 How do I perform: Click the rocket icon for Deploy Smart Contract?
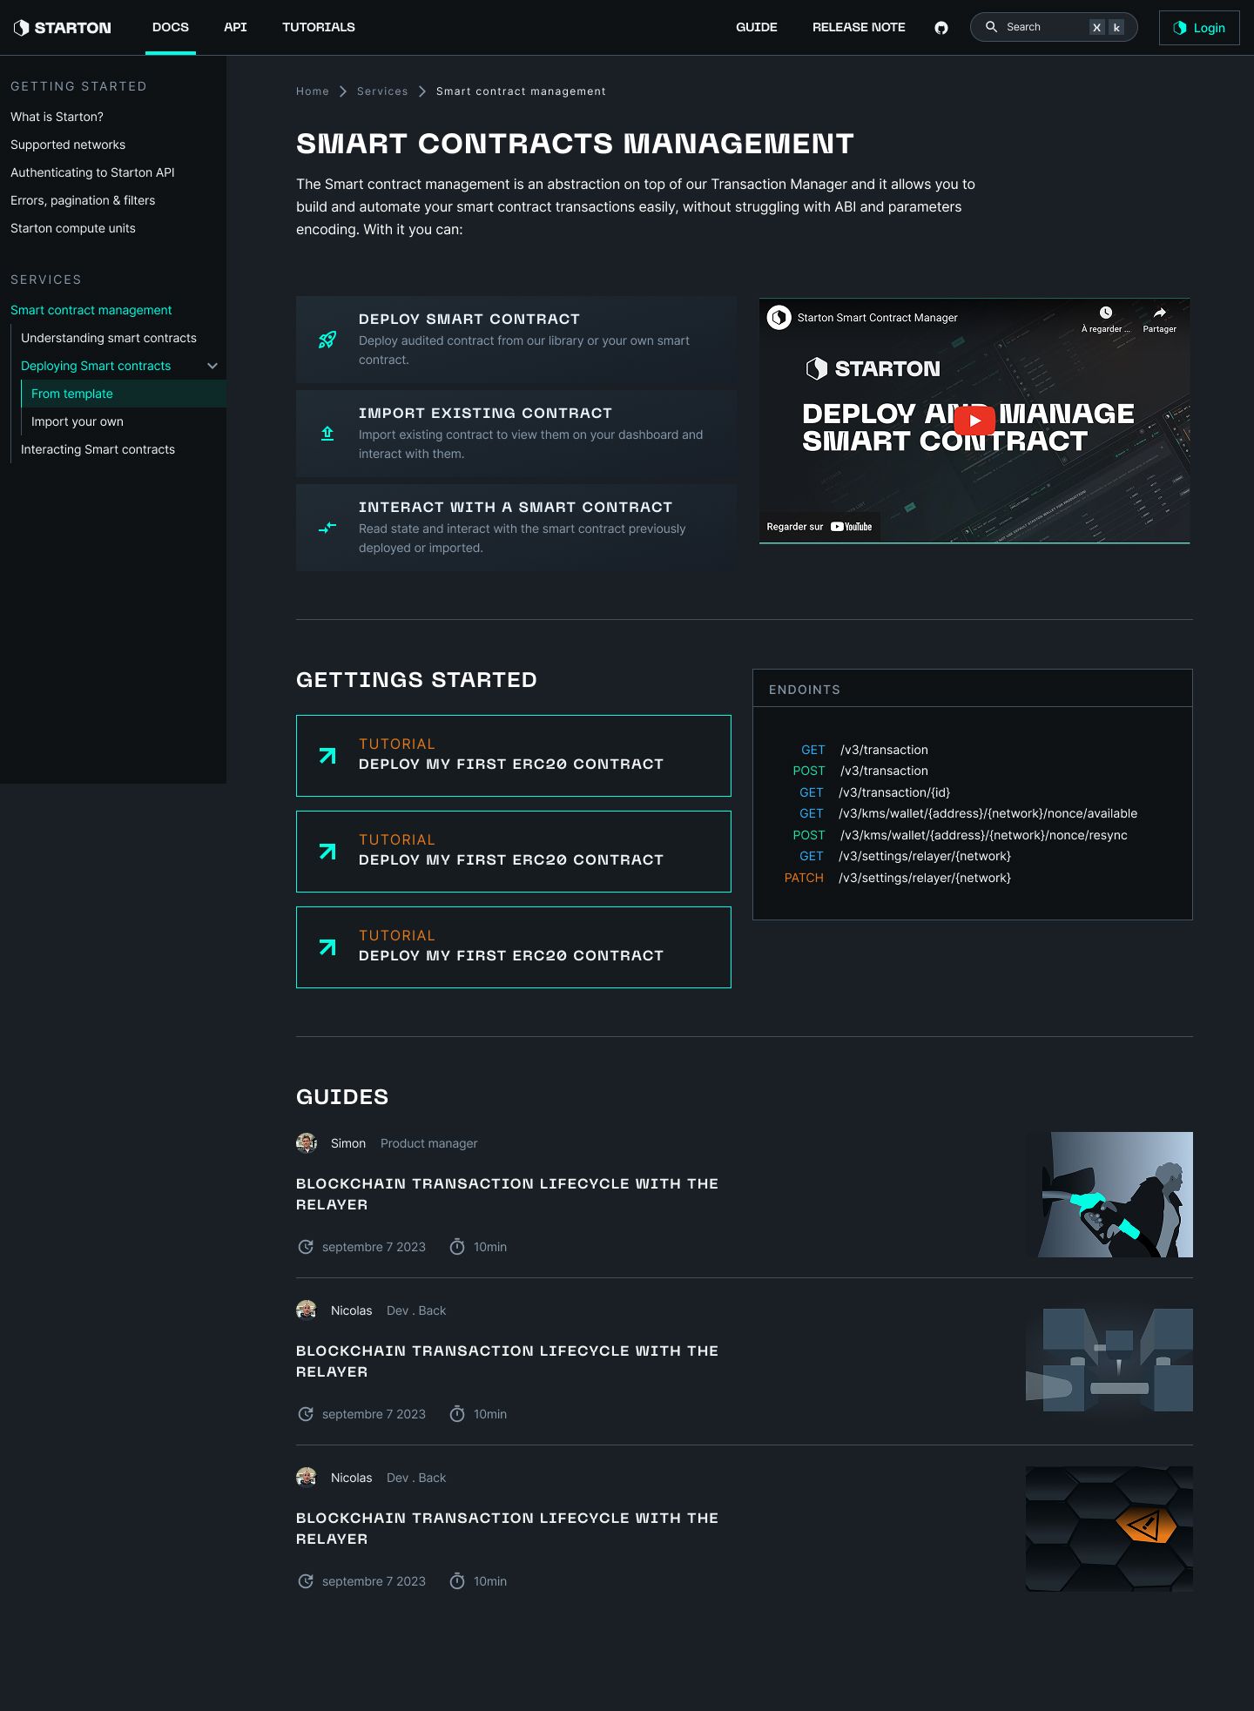327,340
